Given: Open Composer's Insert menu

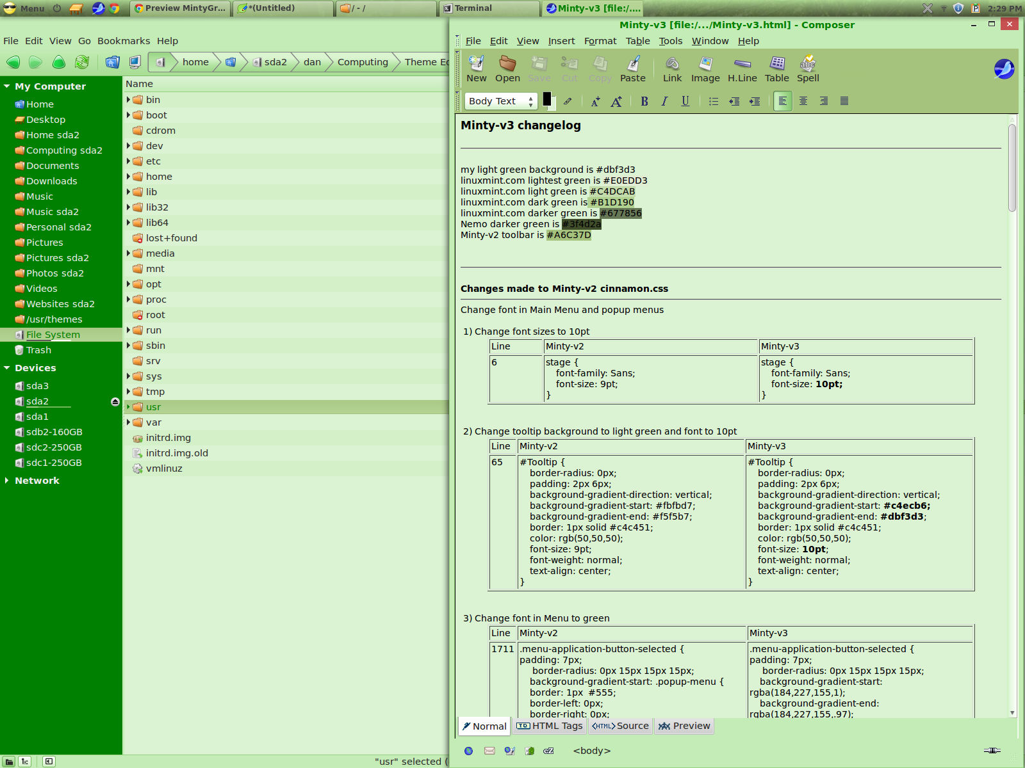Looking at the screenshot, I should pyautogui.click(x=561, y=41).
